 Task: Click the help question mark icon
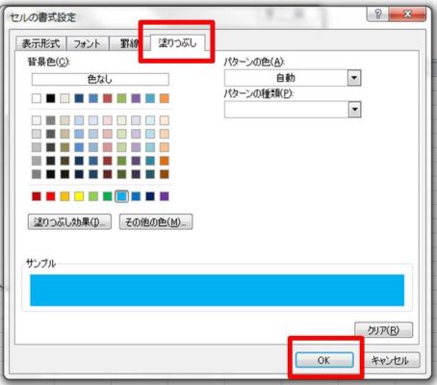[x=378, y=13]
